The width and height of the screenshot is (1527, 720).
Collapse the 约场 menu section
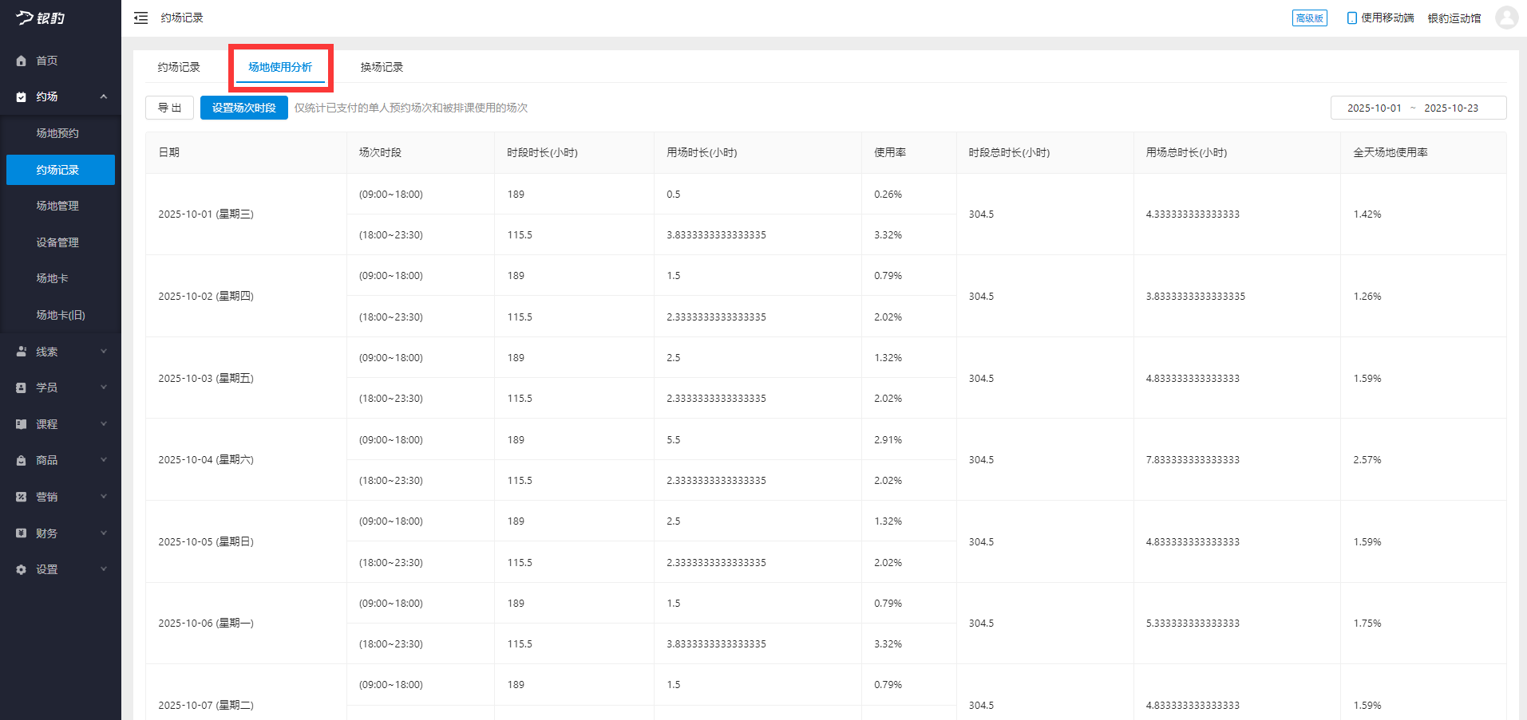coord(104,96)
